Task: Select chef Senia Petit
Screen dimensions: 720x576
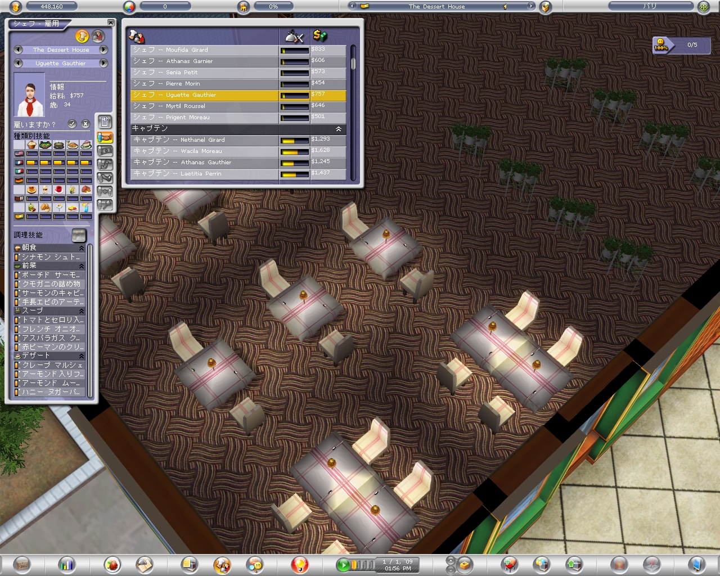Action: click(x=238, y=73)
